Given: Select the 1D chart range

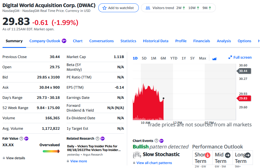Looking at the screenshot, I should tap(135, 58).
